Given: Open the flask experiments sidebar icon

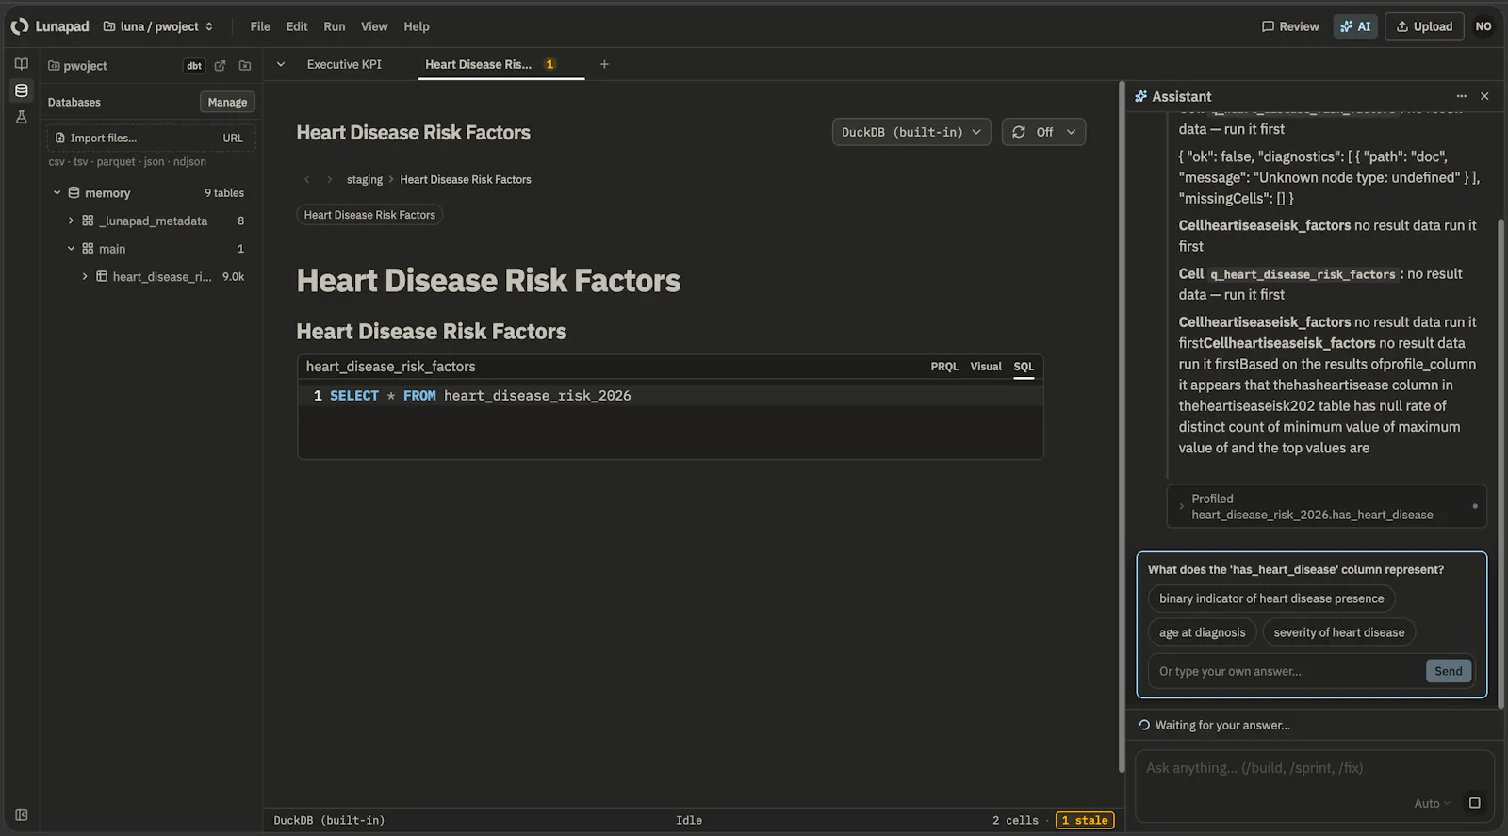Looking at the screenshot, I should point(21,117).
